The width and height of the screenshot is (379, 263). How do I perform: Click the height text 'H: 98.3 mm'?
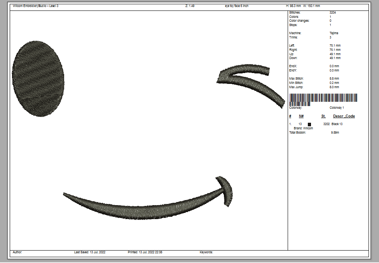(x=293, y=6)
